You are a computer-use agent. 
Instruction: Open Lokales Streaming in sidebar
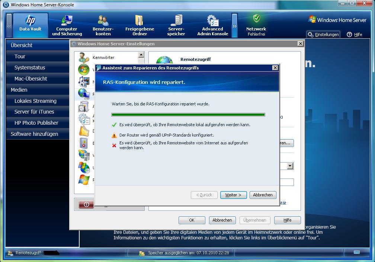[38, 101]
